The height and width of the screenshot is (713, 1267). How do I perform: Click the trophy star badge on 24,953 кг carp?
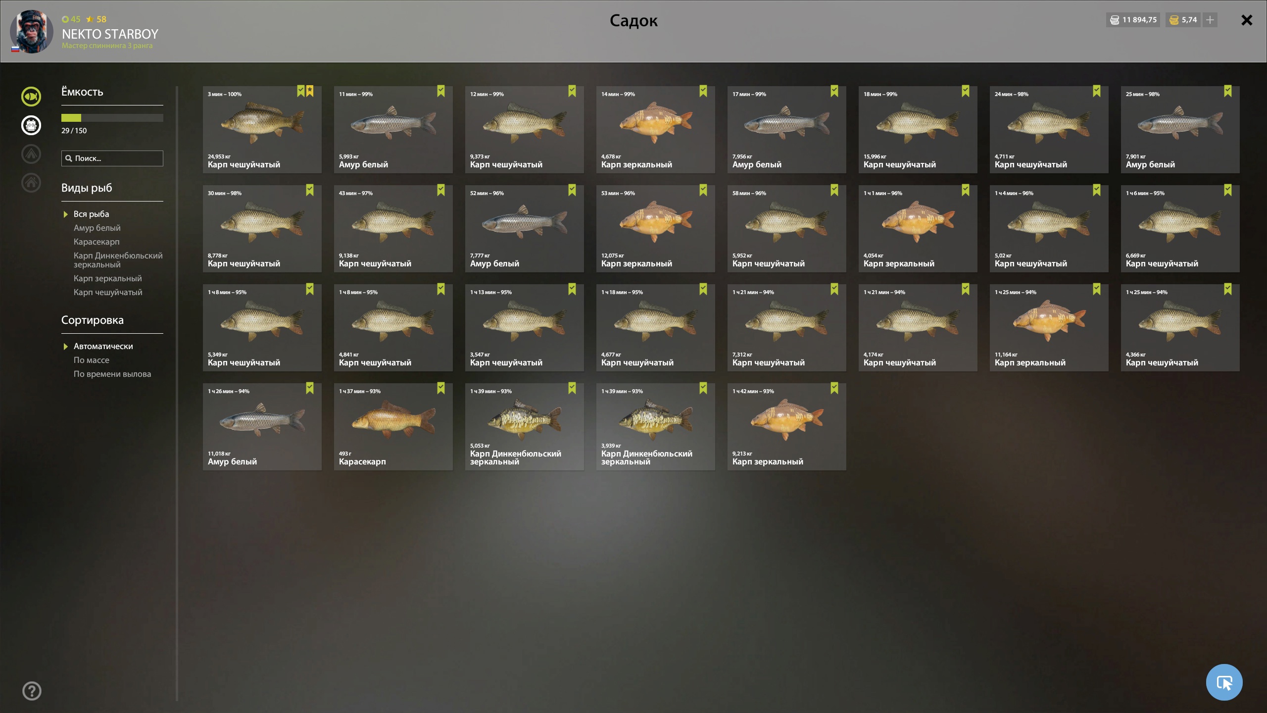310,91
